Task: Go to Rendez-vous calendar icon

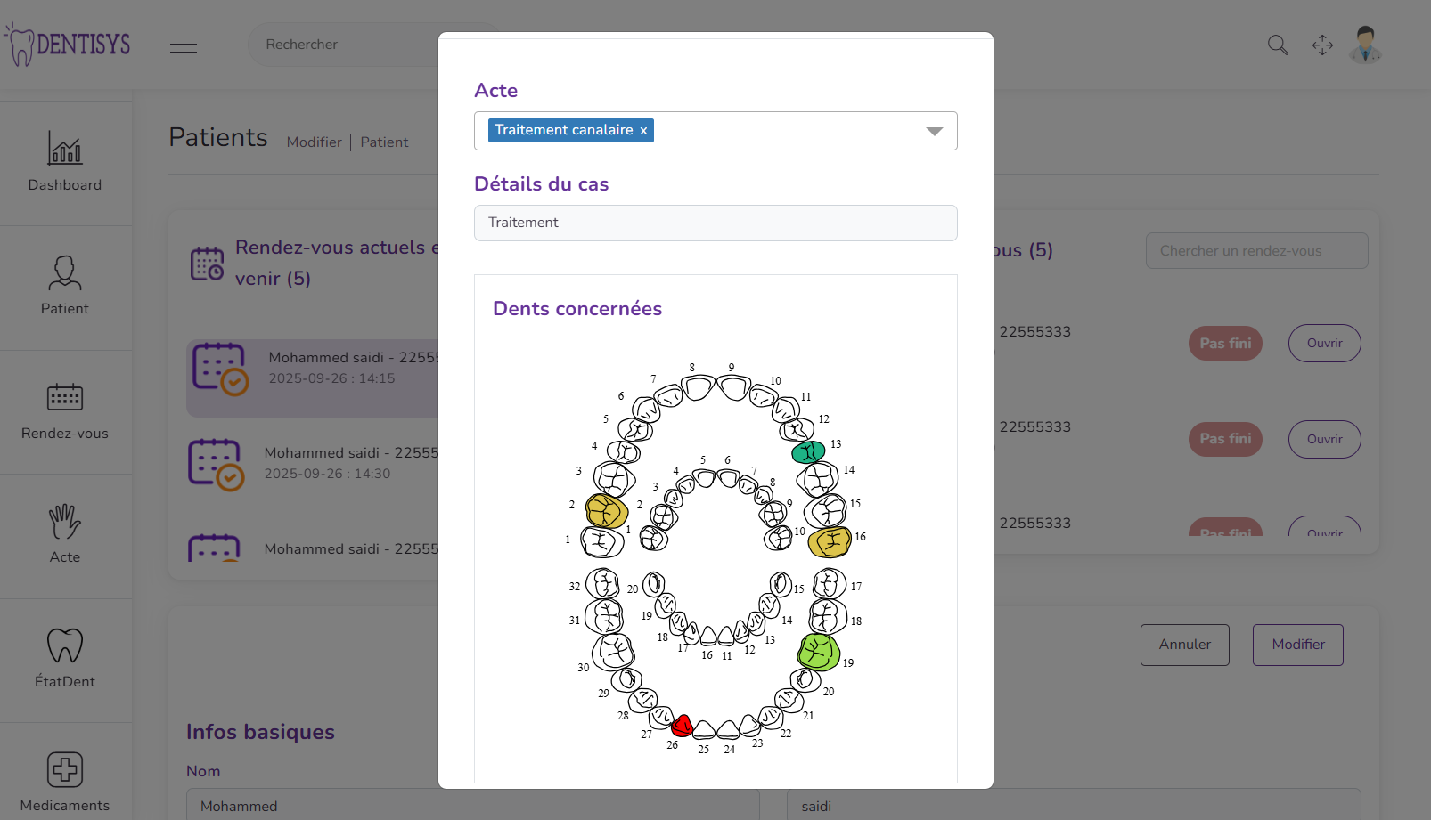Action: (x=64, y=397)
